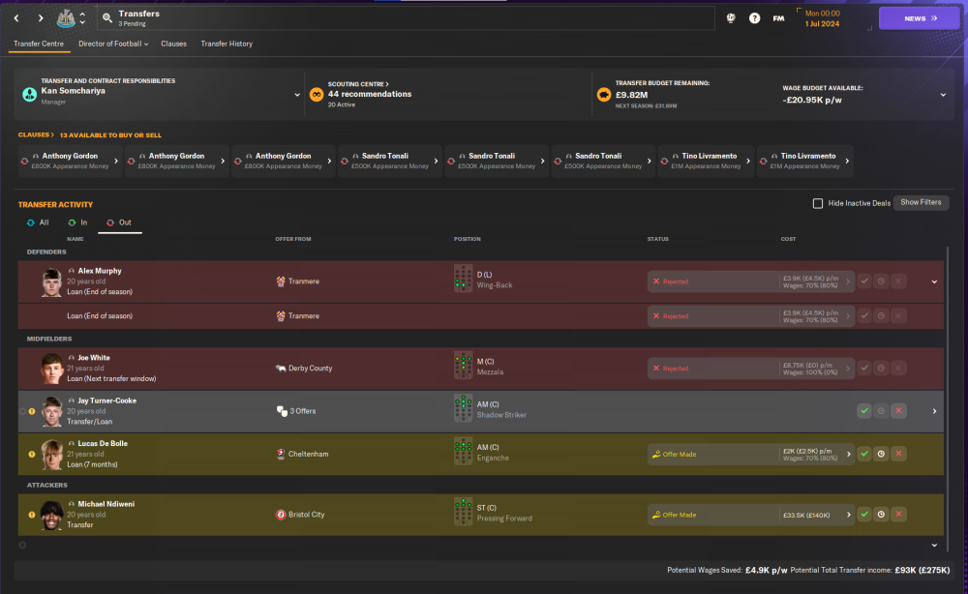Expand the transfer responsibilities dropdown
The image size is (968, 594).
297,95
